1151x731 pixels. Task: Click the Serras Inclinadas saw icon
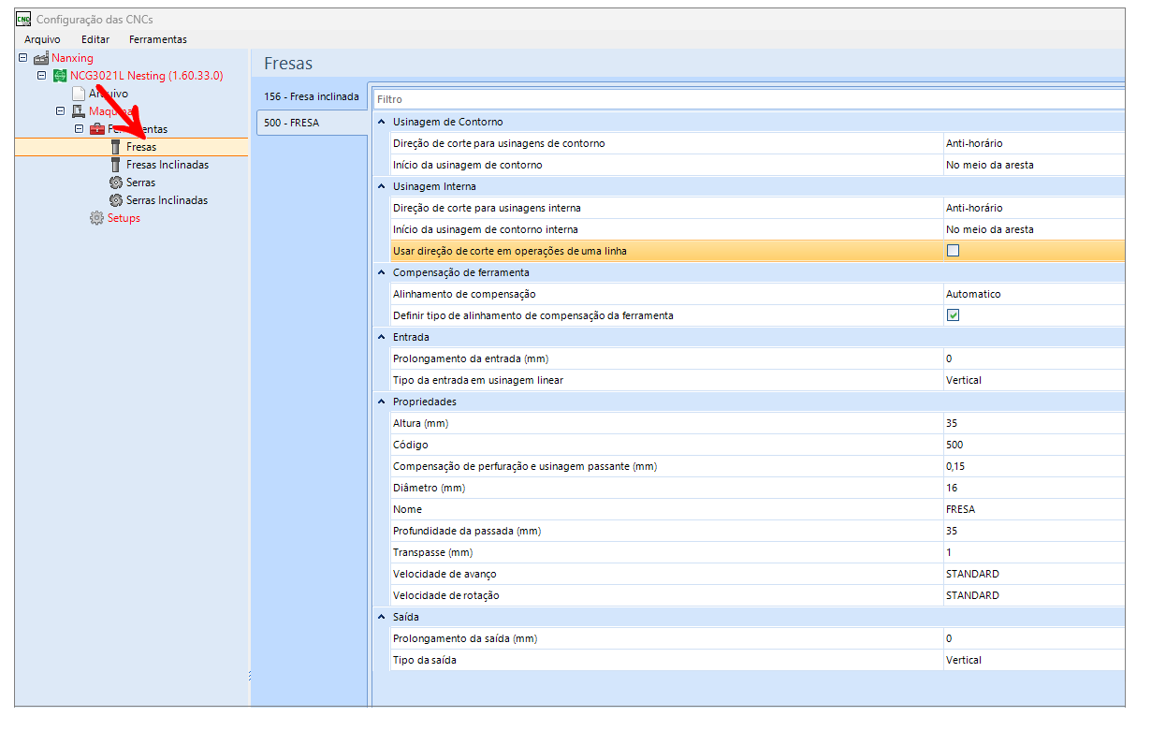116,200
